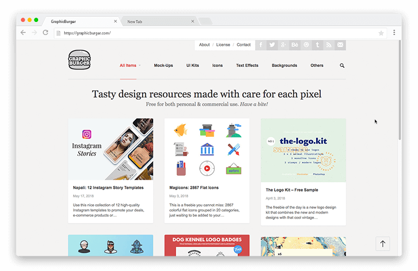
Task: Open the Mock-Ups menu
Action: pos(164,66)
